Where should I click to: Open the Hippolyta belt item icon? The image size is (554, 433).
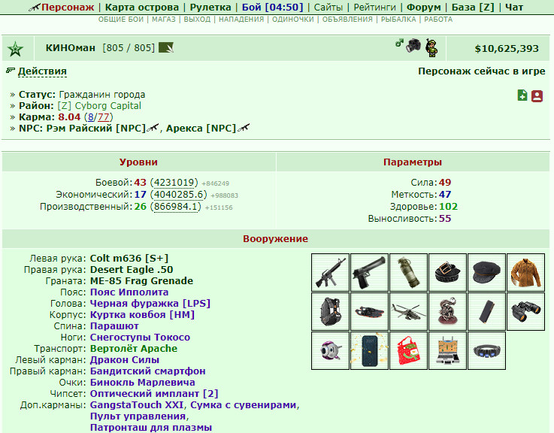point(448,273)
